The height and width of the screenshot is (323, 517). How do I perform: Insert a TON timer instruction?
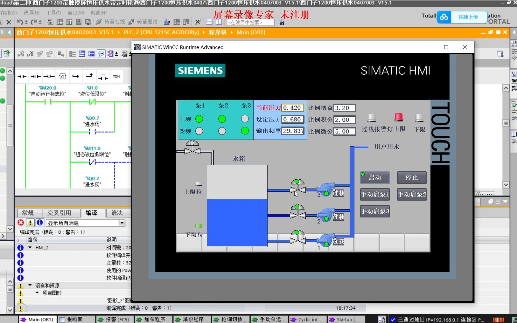[116, 76]
